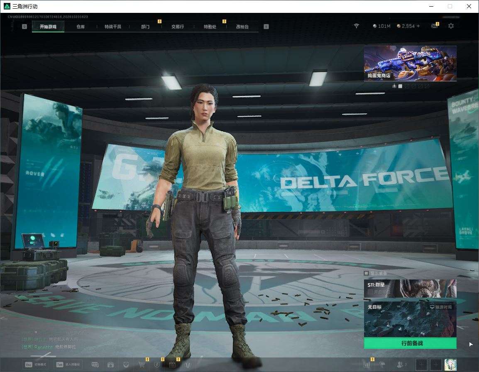
Task: Click the plus icon beside 2,954 currency
Action: pyautogui.click(x=418, y=26)
